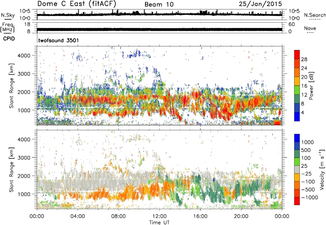
Task: Click the '1000' velocity colorbar tick label
Action: (308, 142)
